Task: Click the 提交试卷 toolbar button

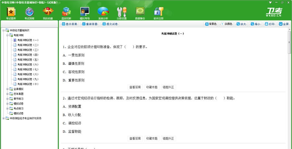Action: (110, 24)
